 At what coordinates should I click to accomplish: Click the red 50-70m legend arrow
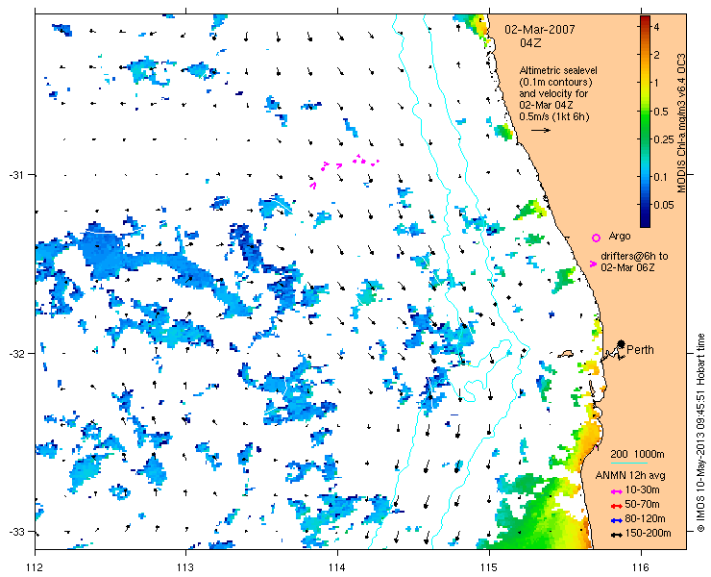(x=616, y=506)
